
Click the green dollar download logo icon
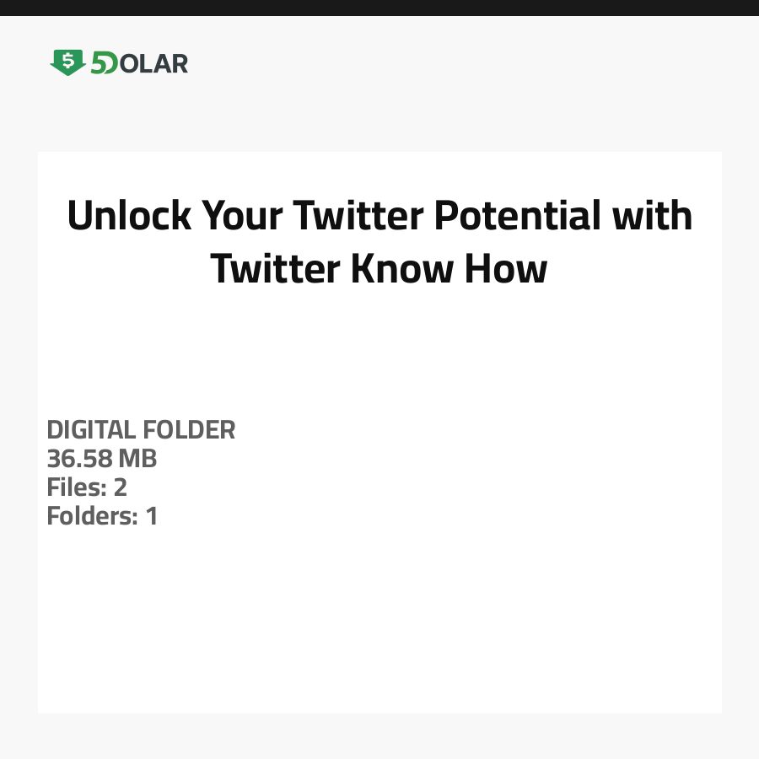point(67,62)
